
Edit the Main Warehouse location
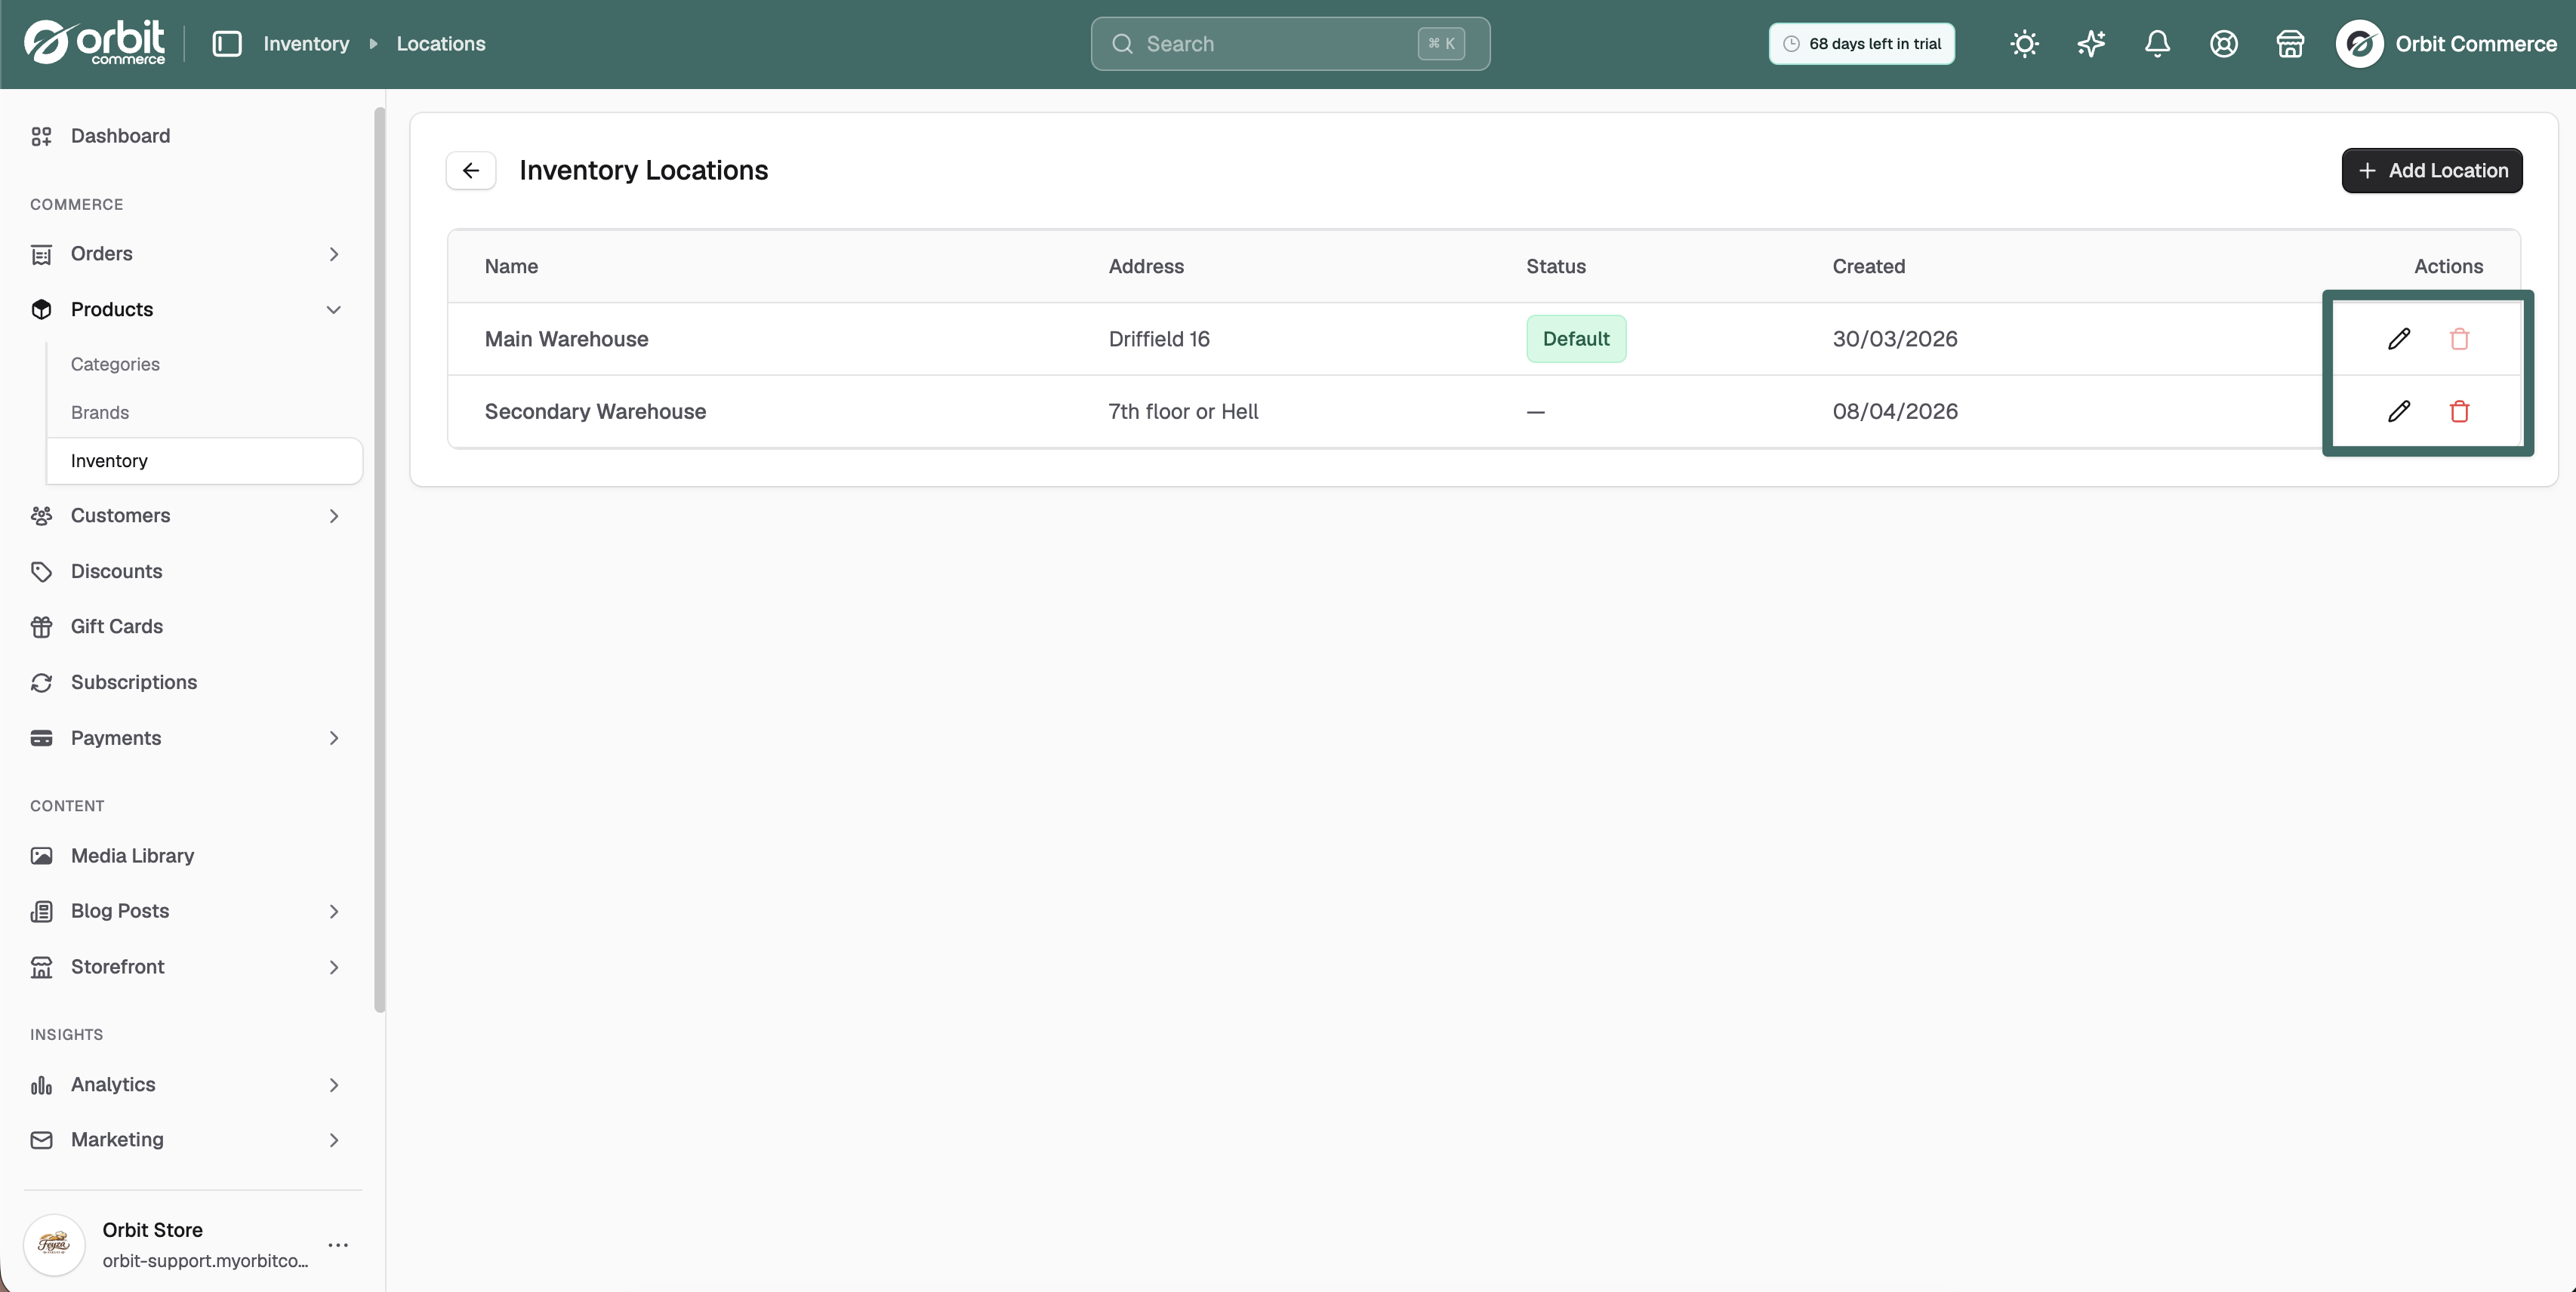click(x=2398, y=339)
